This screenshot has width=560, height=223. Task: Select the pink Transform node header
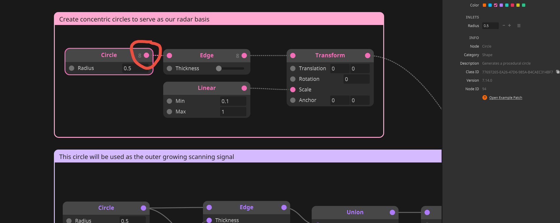[x=330, y=56]
